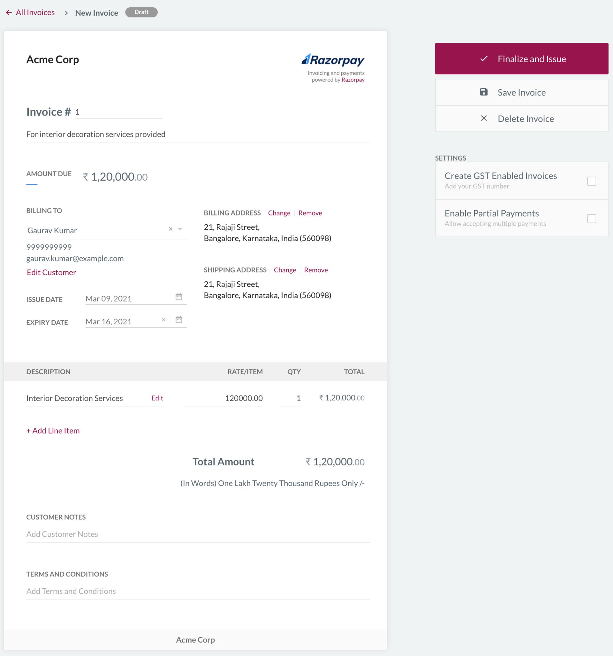Open the issue date calendar icon
Viewport: 613px width, 656px height.
pos(178,297)
